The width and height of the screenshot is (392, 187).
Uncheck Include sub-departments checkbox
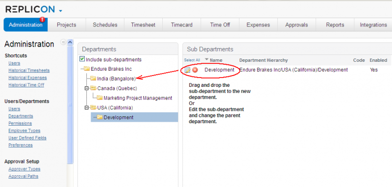[82, 59]
